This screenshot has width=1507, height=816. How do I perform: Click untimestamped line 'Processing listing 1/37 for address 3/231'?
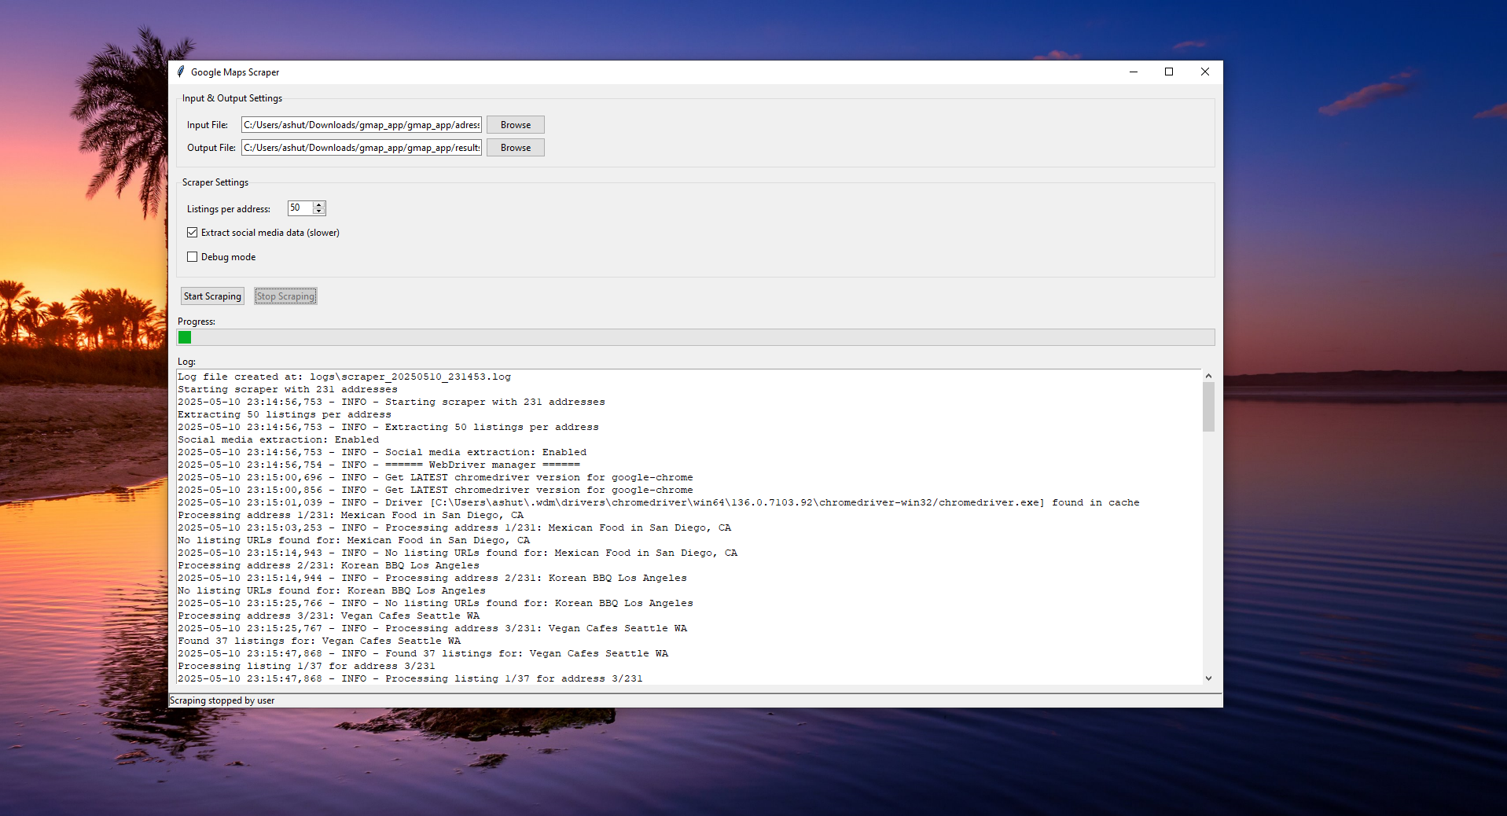tap(307, 667)
